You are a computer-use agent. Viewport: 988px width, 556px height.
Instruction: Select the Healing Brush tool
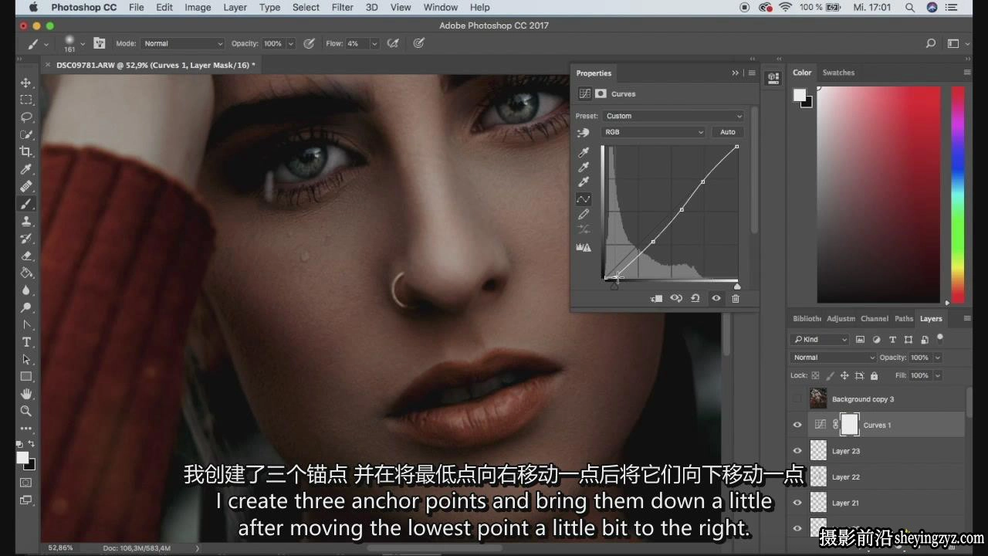coord(26,186)
